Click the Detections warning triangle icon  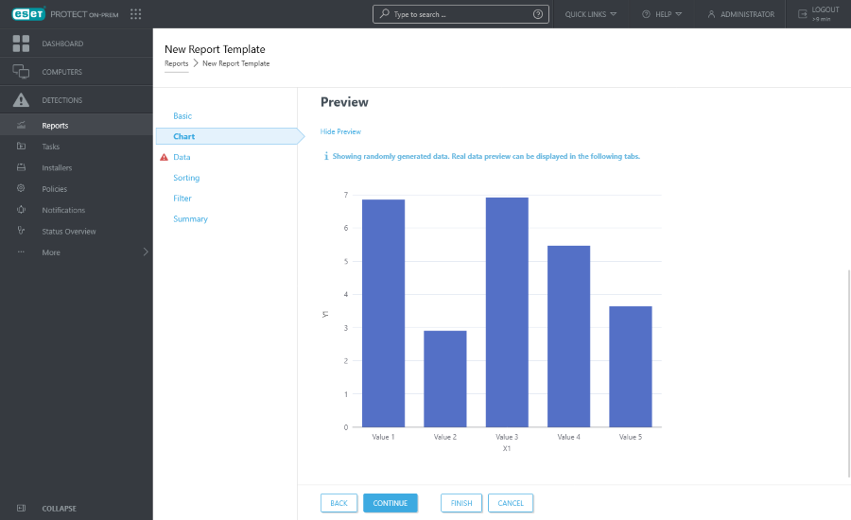[x=21, y=100]
